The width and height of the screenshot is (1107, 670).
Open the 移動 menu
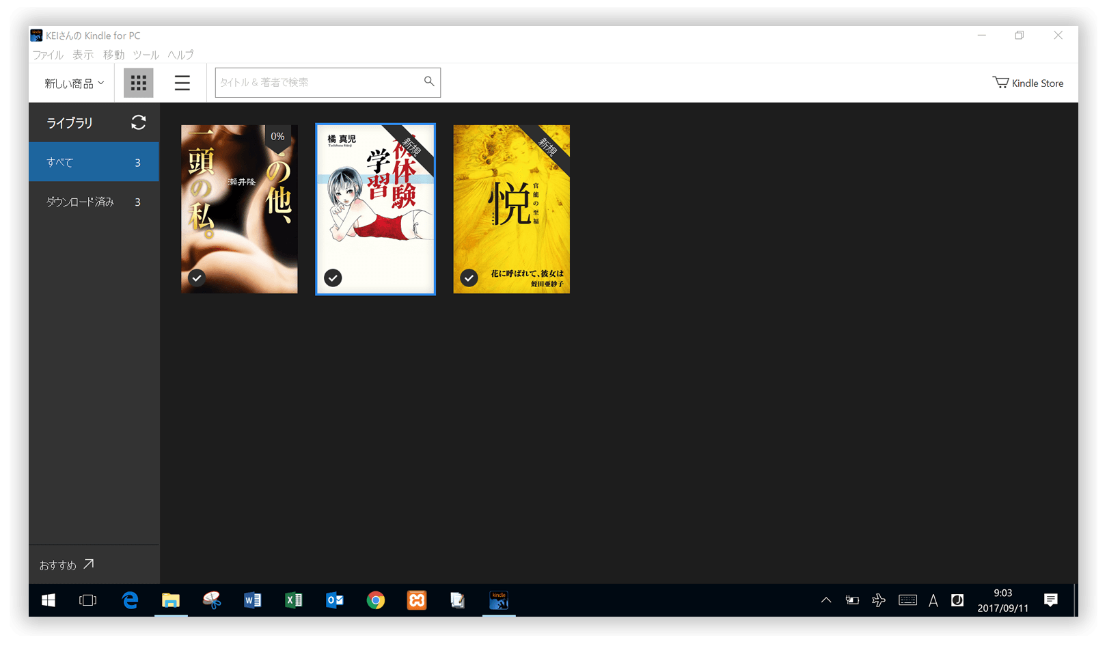[x=113, y=55]
